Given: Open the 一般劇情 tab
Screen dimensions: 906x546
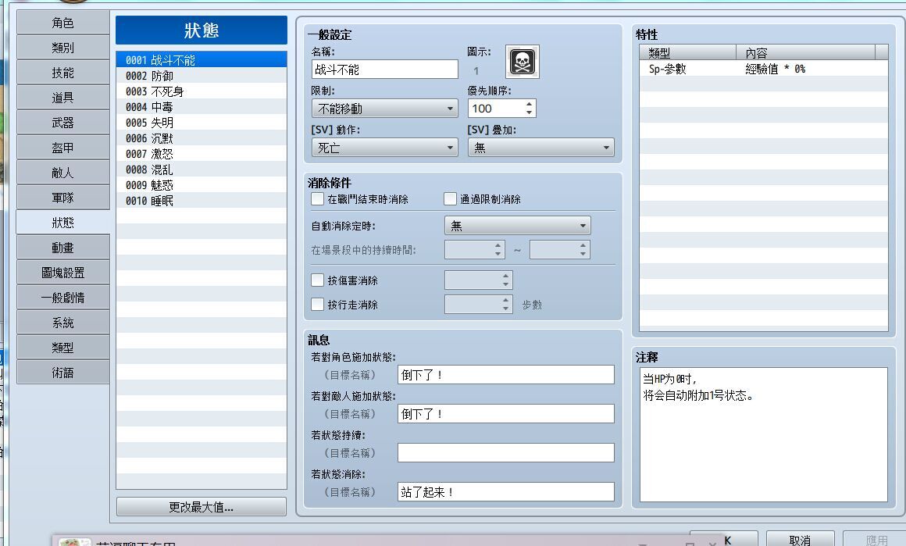Looking at the screenshot, I should click(x=63, y=298).
